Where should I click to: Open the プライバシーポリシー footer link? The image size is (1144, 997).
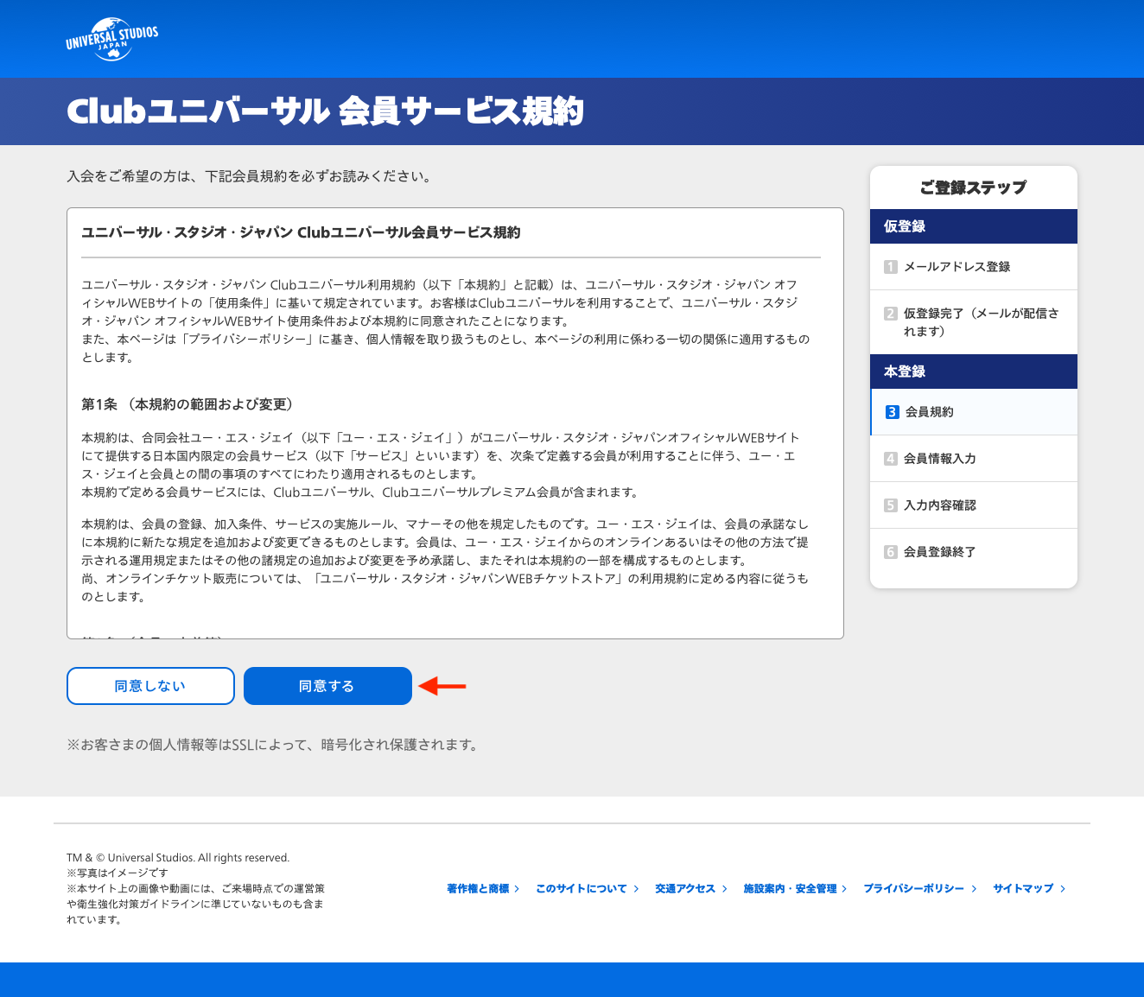tap(914, 888)
